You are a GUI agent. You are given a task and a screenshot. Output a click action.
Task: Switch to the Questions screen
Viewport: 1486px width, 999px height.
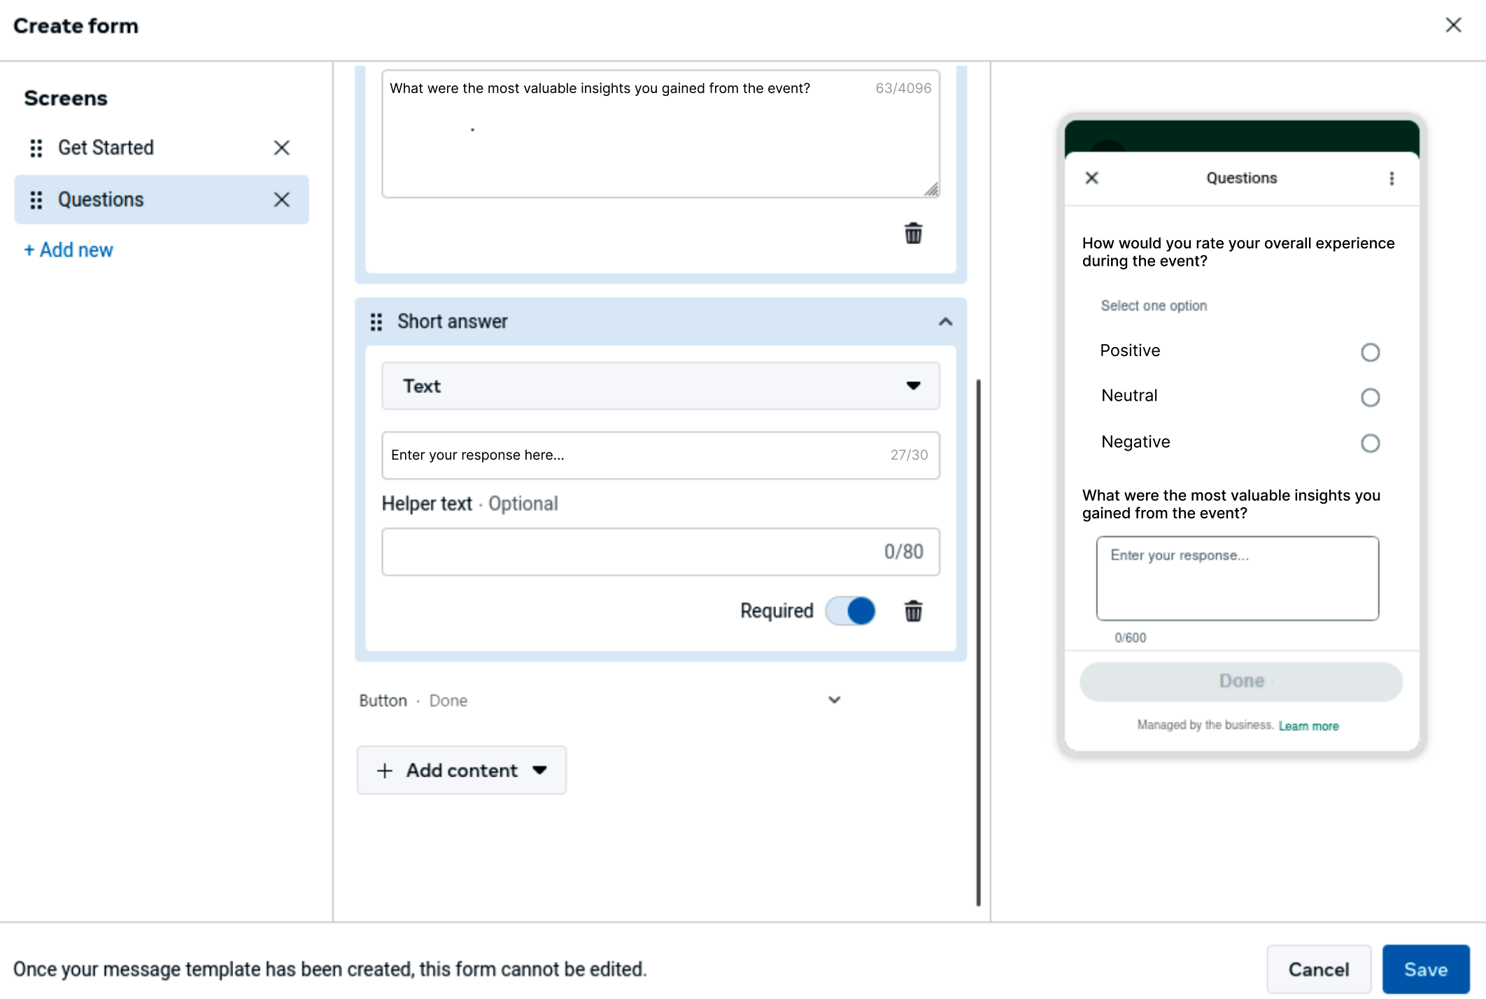[x=101, y=200]
